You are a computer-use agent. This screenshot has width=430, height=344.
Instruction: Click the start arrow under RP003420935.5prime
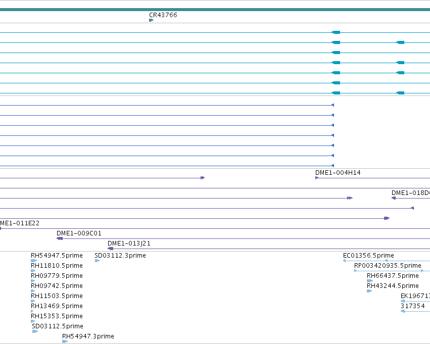(x=356, y=271)
